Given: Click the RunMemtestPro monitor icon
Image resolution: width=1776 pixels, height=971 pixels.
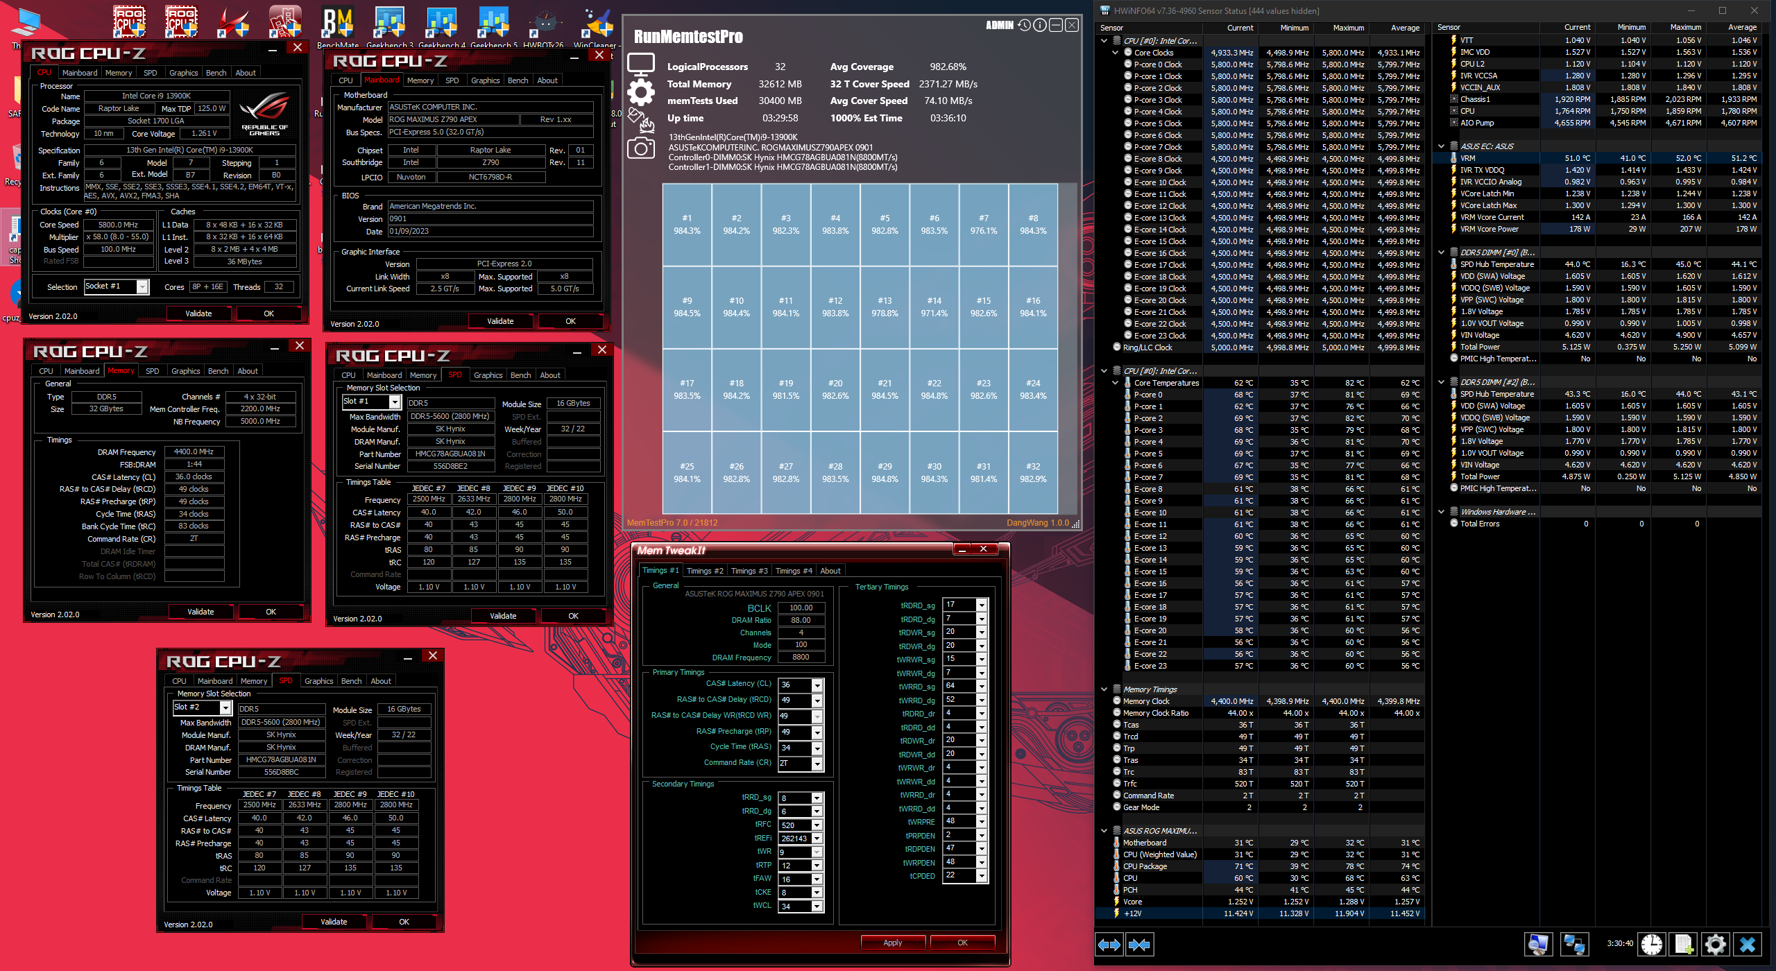Looking at the screenshot, I should (640, 64).
